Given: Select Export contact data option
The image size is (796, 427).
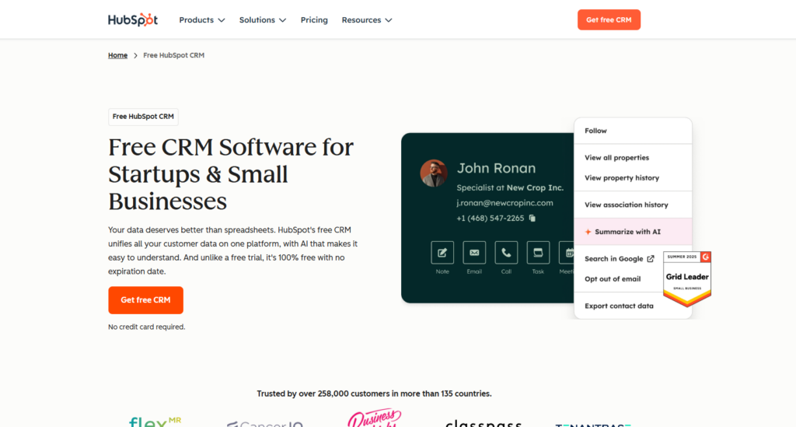Looking at the screenshot, I should (619, 306).
